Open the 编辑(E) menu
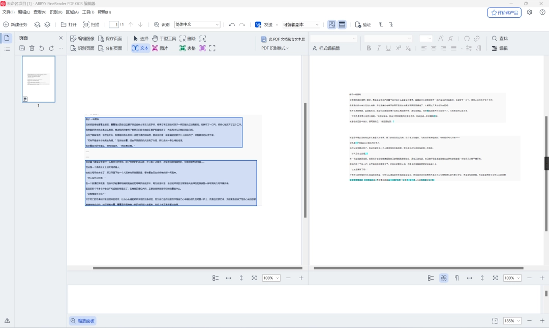This screenshot has width=549, height=328. 24,12
